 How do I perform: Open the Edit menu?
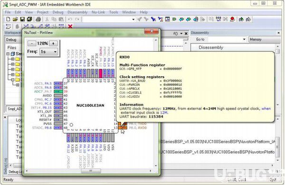point(18,12)
